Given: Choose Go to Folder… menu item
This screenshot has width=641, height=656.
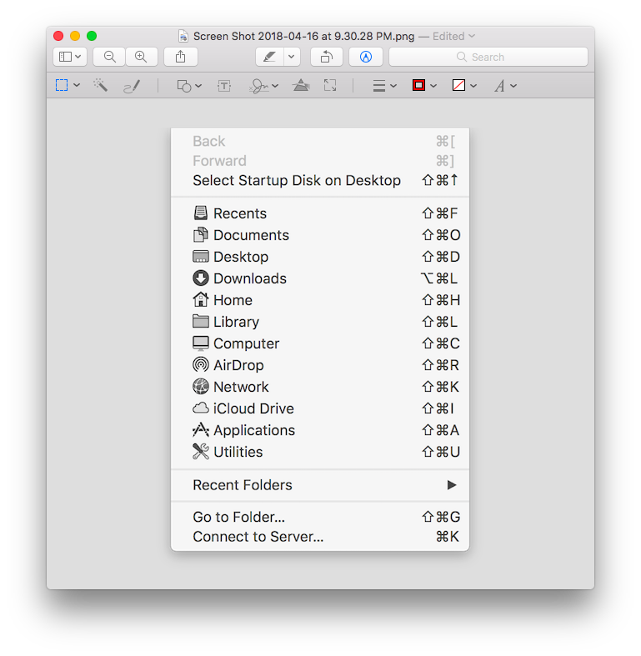Looking at the screenshot, I should (x=320, y=517).
